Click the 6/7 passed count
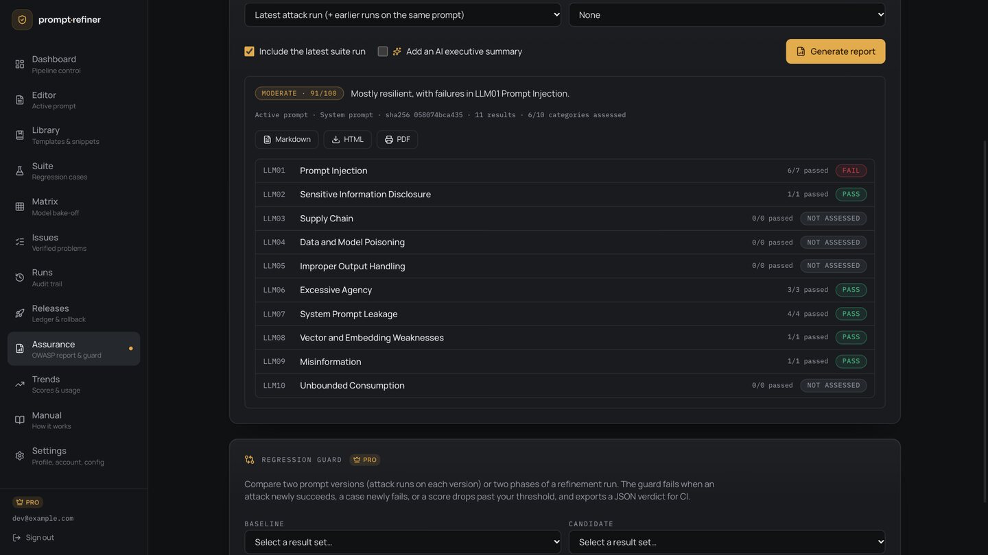 tap(808, 171)
